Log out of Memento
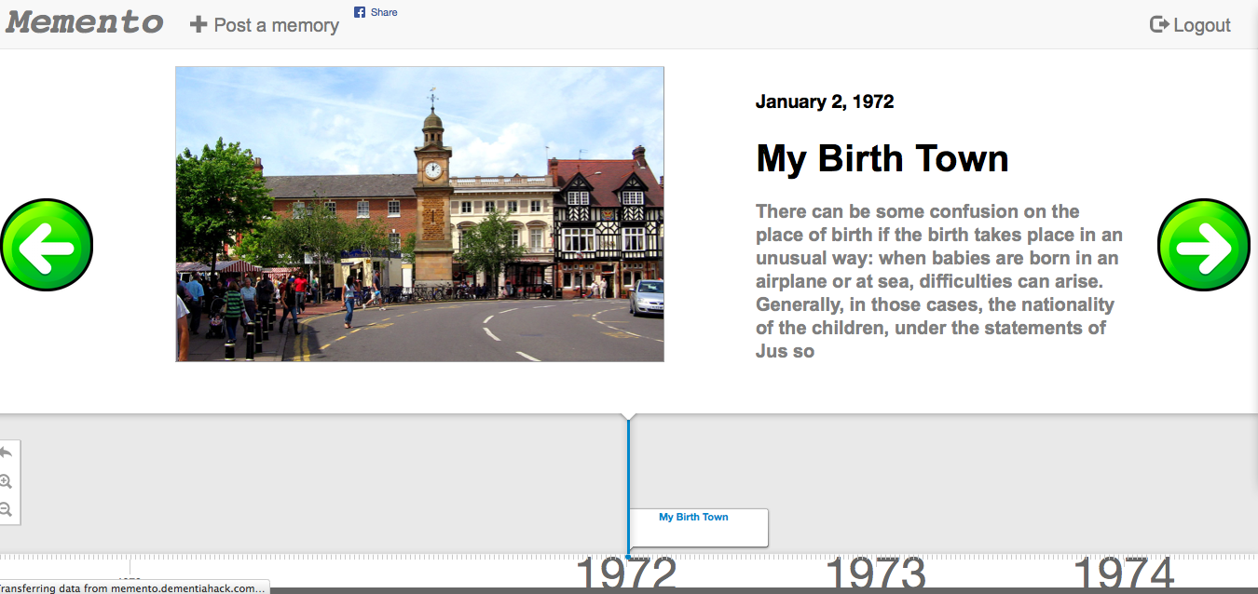Image resolution: width=1258 pixels, height=594 pixels. click(1190, 25)
